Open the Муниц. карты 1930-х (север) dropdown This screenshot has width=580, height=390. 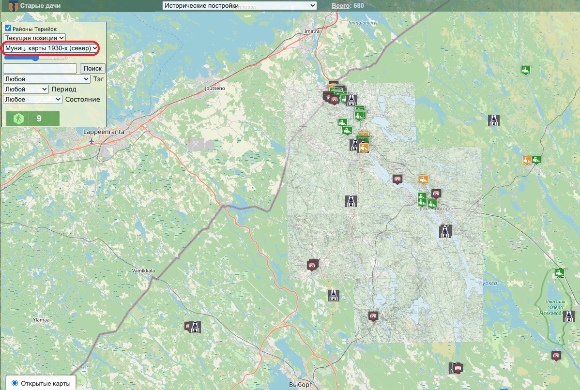[x=50, y=48]
